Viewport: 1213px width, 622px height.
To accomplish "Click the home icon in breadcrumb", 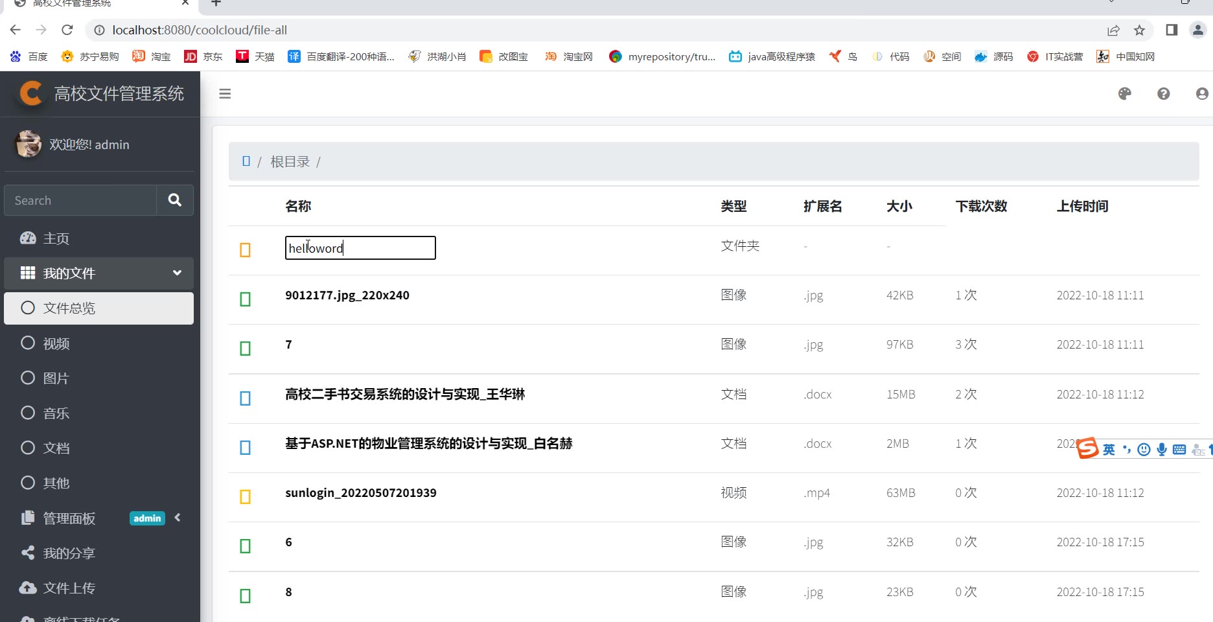I will coord(246,161).
